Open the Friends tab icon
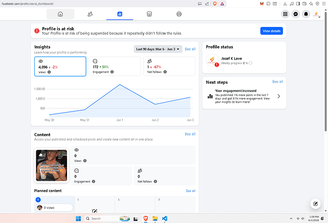The width and height of the screenshot is (328, 223). (x=90, y=14)
